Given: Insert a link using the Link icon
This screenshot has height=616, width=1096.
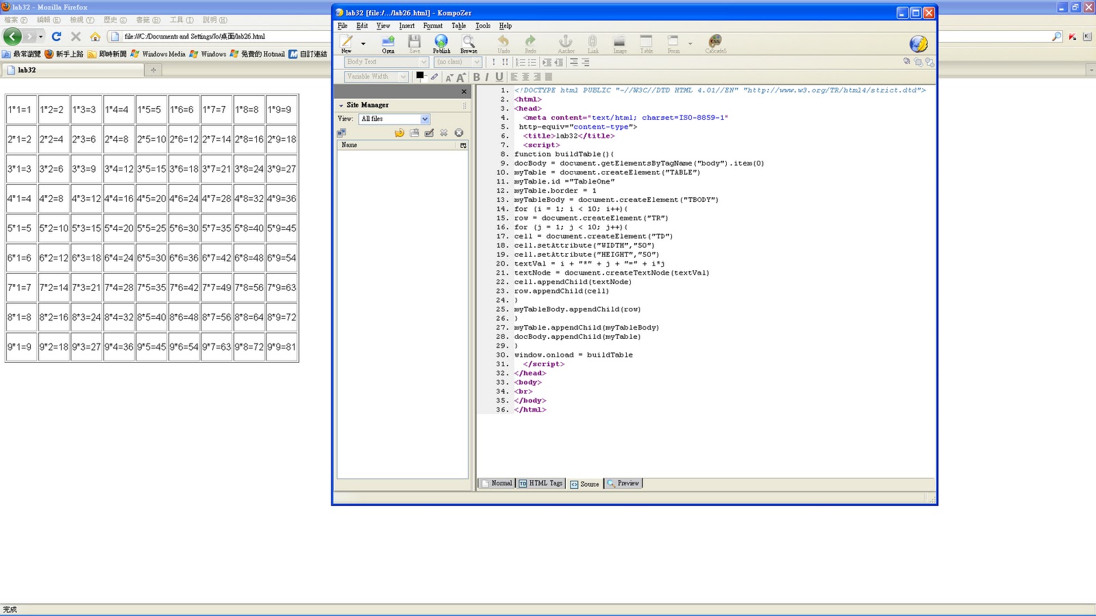Looking at the screenshot, I should point(593,44).
